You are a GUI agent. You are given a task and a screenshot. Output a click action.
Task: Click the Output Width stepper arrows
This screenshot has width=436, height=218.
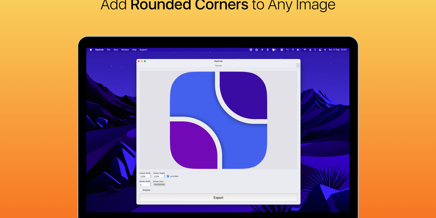coord(151,176)
